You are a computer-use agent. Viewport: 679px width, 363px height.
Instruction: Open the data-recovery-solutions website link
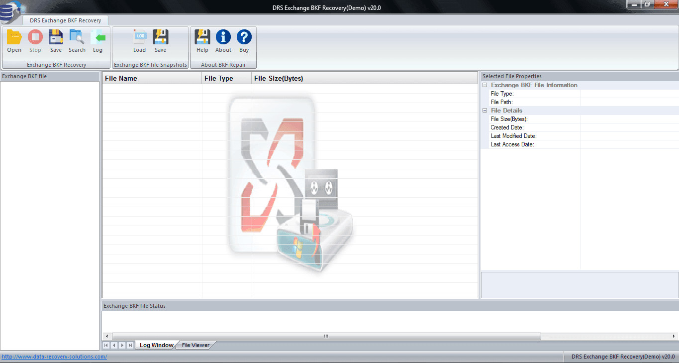(x=54, y=357)
